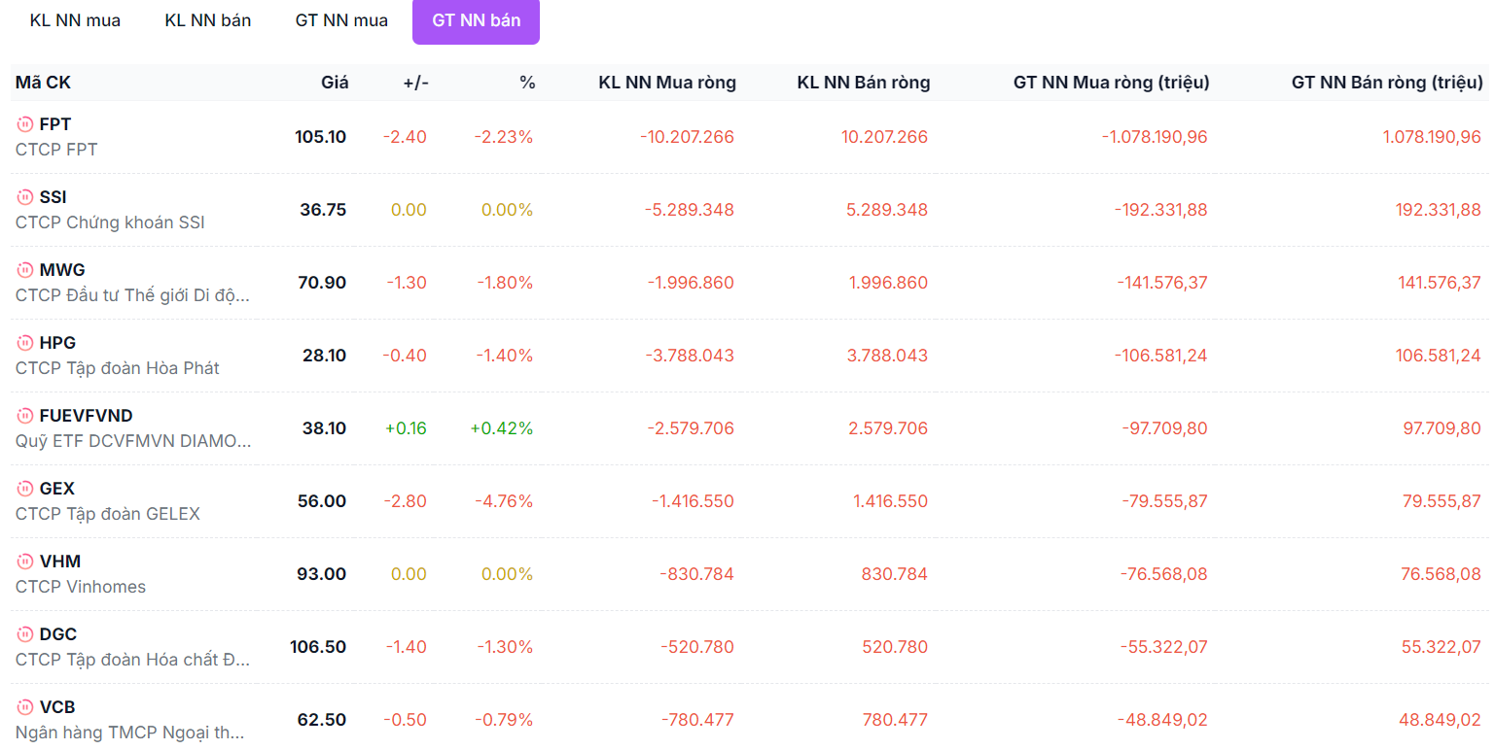Click the pink icon beside FPT

point(25,124)
